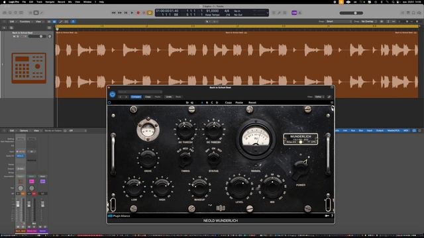424x238 pixels.
Task: Click the red Record button
Action: 138,13
